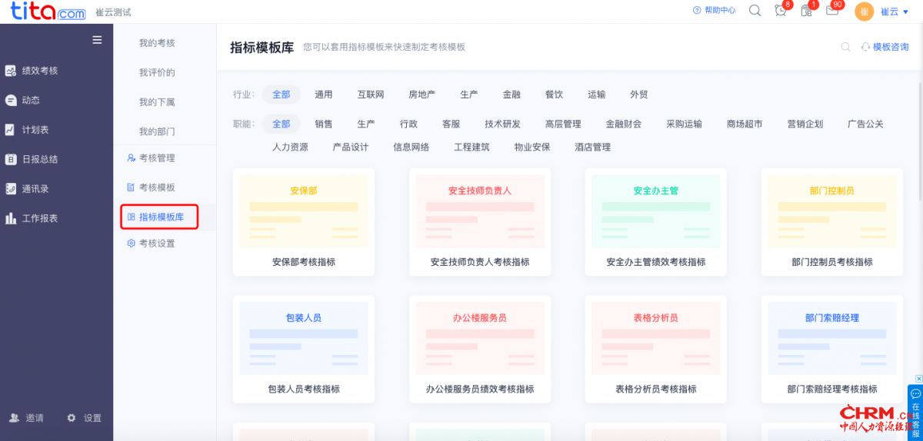Click the notification icon with badge 8
This screenshot has height=441, width=923.
click(781, 11)
